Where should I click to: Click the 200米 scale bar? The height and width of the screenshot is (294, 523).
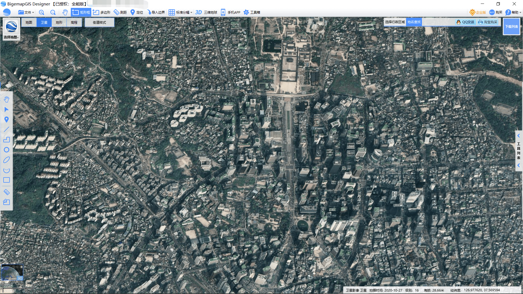coord(18,286)
